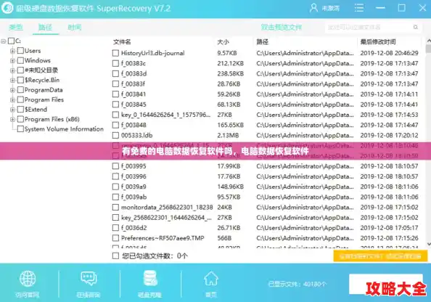
Task: Switch to the 时间 tab
Action: (x=75, y=28)
